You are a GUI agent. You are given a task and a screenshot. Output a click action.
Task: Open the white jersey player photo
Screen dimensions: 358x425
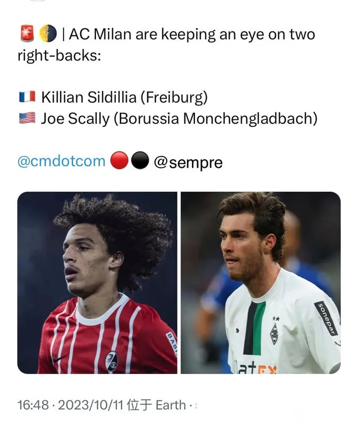tap(261, 283)
